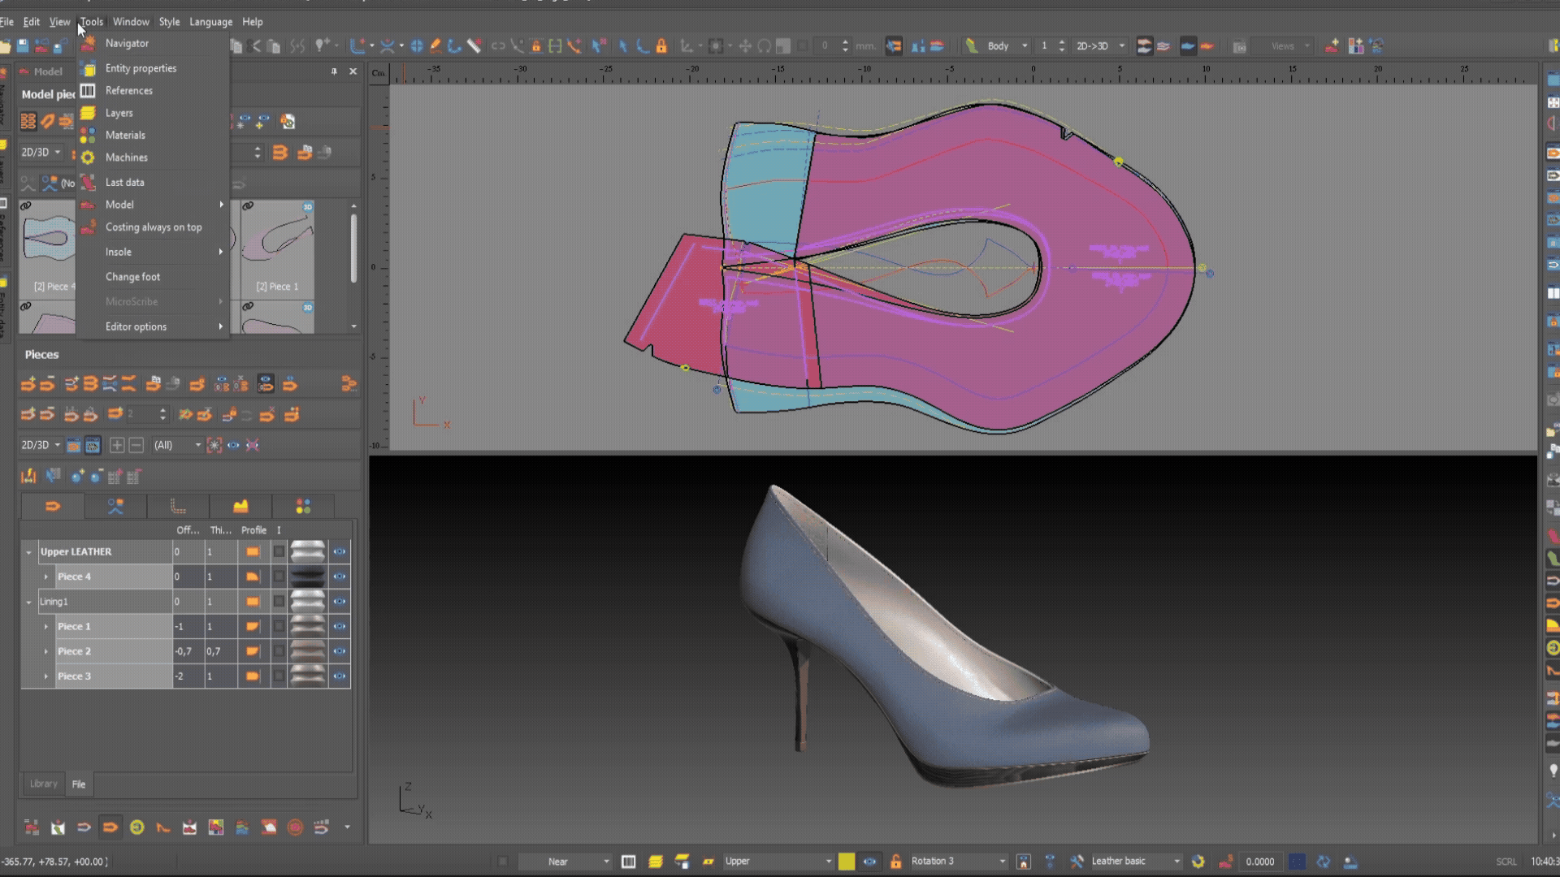Click the plus expand-all icon in Pieces toolbar

(117, 445)
